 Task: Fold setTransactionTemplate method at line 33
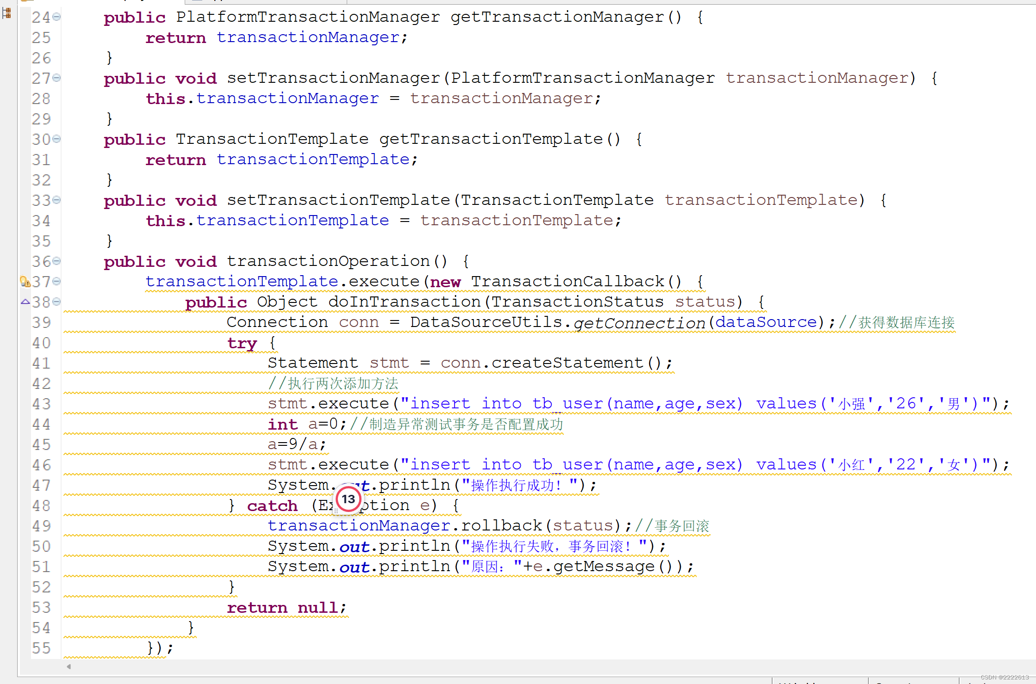pyautogui.click(x=56, y=200)
